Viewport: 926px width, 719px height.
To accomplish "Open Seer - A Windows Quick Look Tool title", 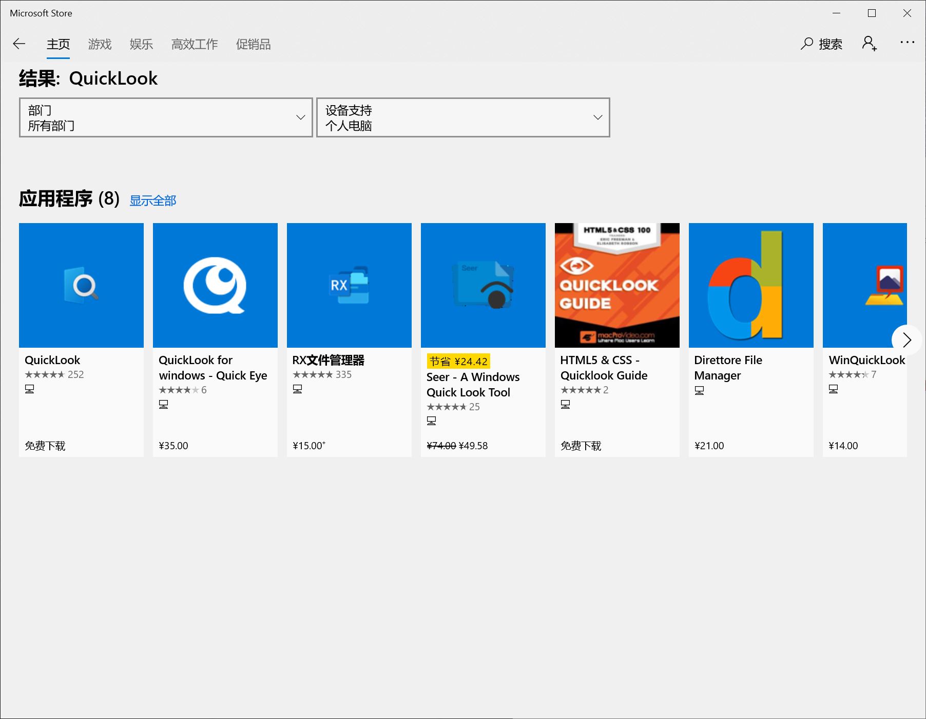I will 473,385.
